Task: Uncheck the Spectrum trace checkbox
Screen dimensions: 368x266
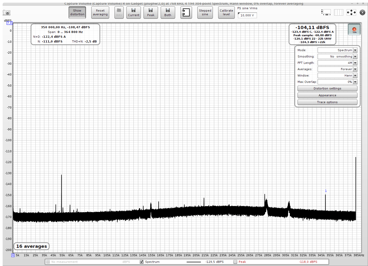Action: 142,262
